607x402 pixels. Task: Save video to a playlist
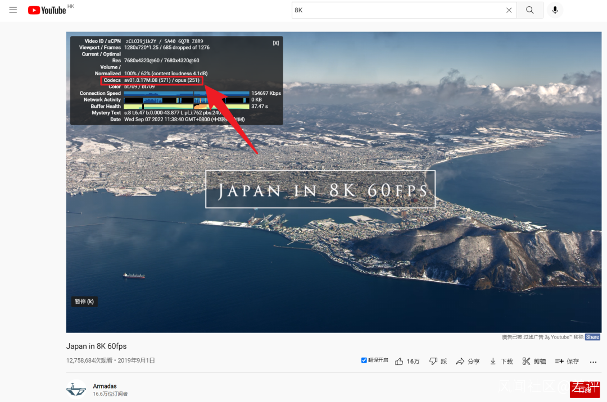567,361
